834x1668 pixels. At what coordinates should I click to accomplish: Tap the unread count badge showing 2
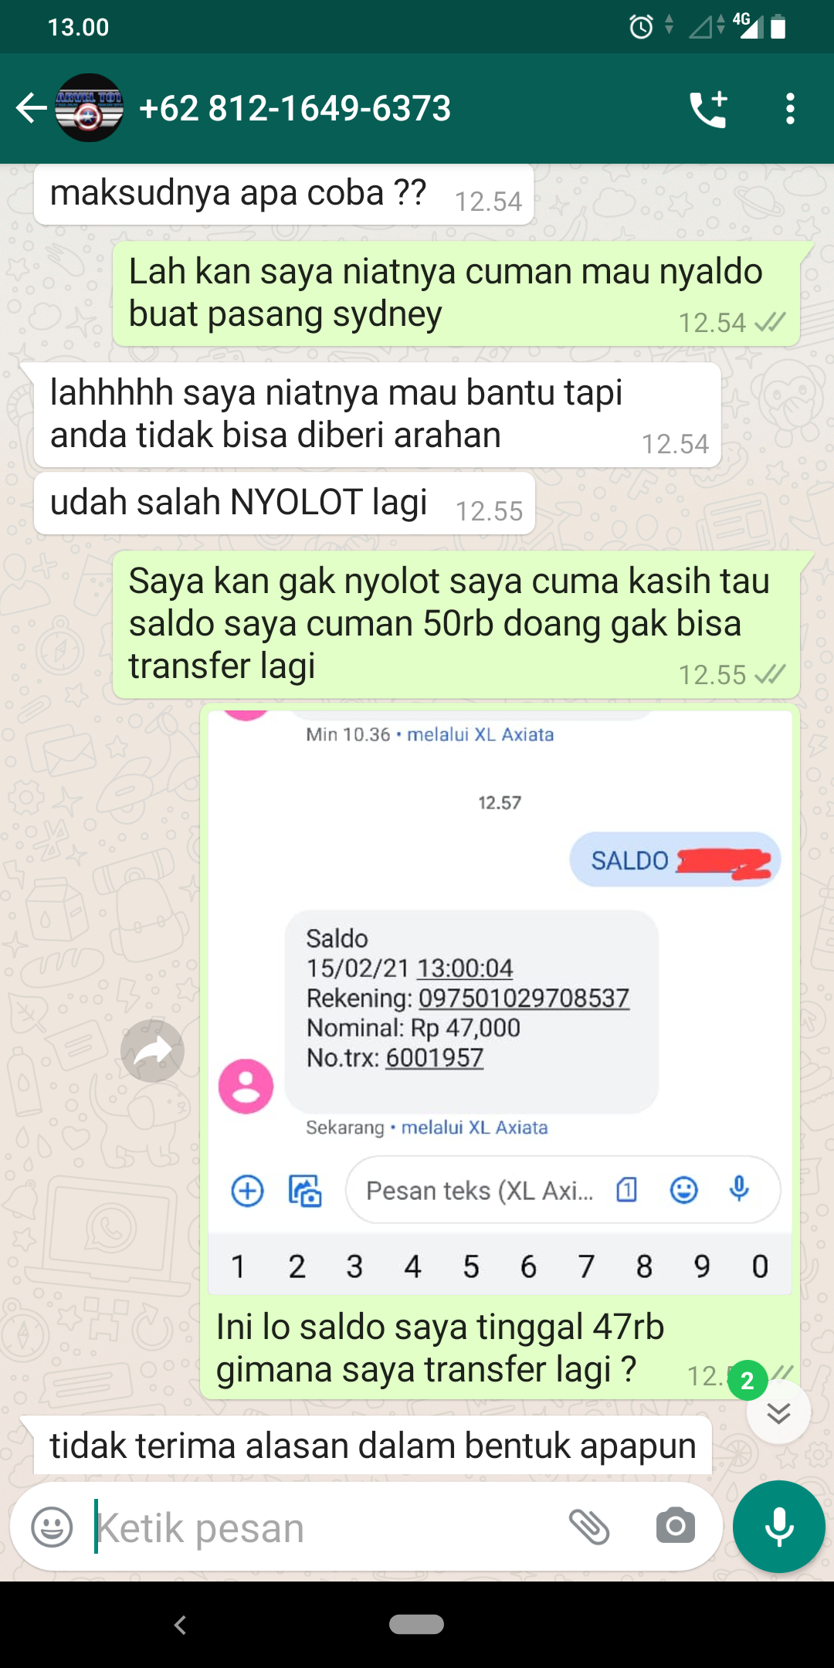tap(748, 1380)
